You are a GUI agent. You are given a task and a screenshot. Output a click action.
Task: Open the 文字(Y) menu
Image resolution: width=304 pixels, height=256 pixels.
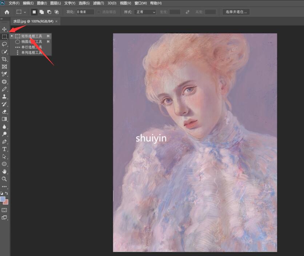click(x=70, y=3)
